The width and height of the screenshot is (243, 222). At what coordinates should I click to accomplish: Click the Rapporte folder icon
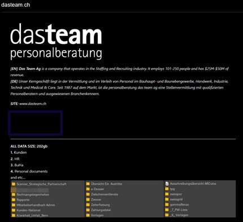14,200
